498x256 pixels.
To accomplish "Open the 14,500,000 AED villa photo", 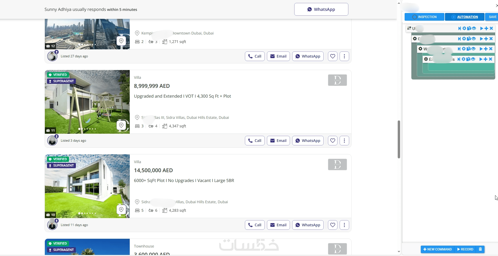I will tap(87, 186).
